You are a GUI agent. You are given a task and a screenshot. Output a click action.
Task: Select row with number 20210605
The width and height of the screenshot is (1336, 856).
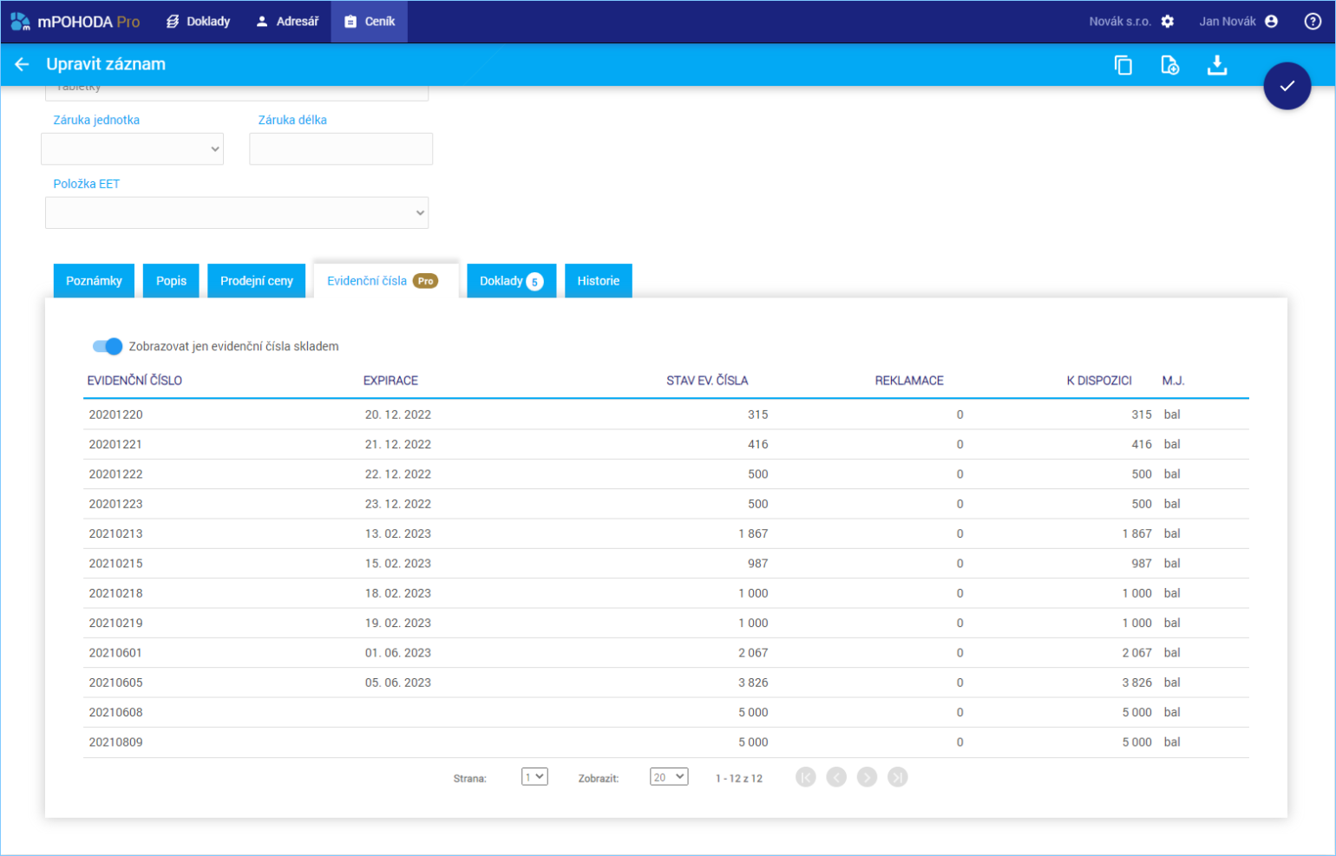pos(666,683)
